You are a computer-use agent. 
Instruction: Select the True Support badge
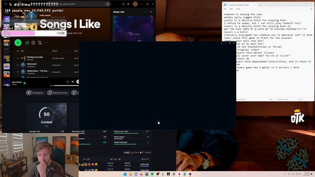(x=35, y=93)
